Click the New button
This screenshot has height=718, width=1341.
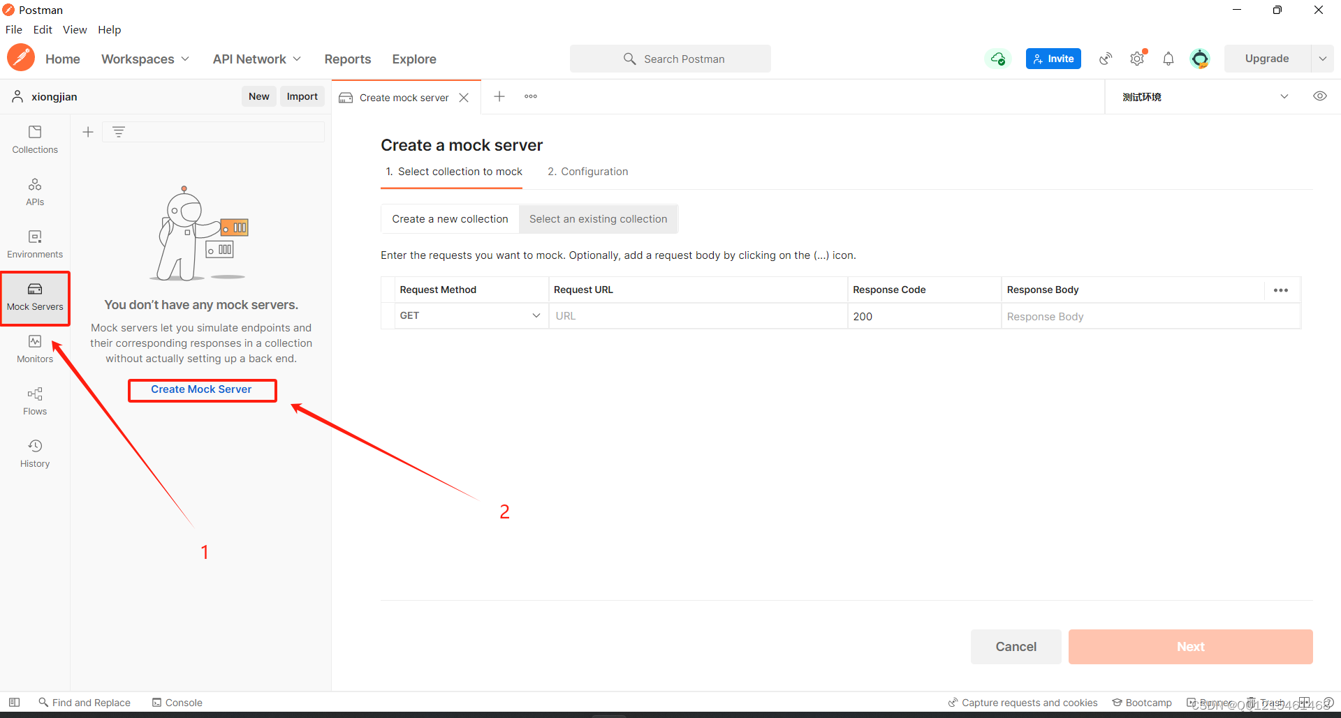click(x=259, y=96)
